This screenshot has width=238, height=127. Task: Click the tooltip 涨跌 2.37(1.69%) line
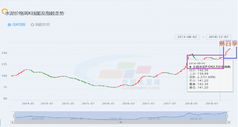click(x=202, y=77)
